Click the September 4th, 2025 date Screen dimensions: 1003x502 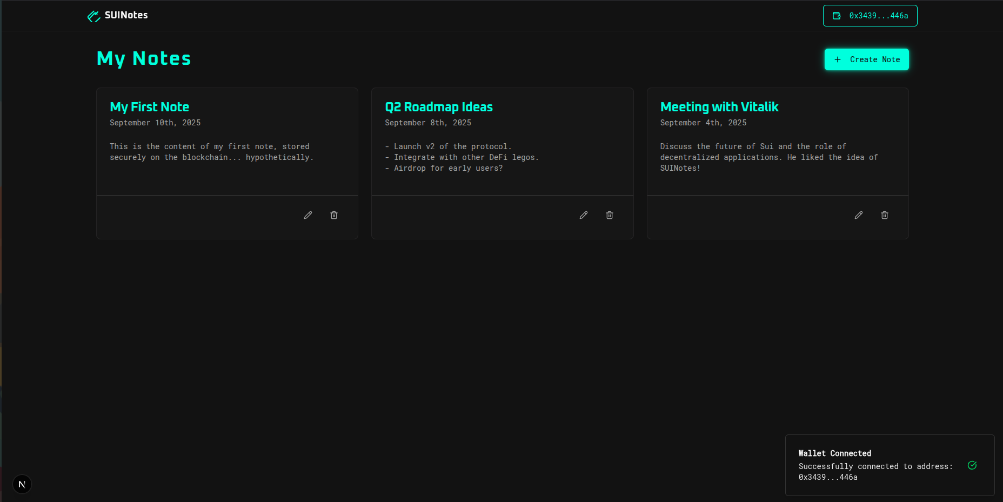click(x=703, y=123)
